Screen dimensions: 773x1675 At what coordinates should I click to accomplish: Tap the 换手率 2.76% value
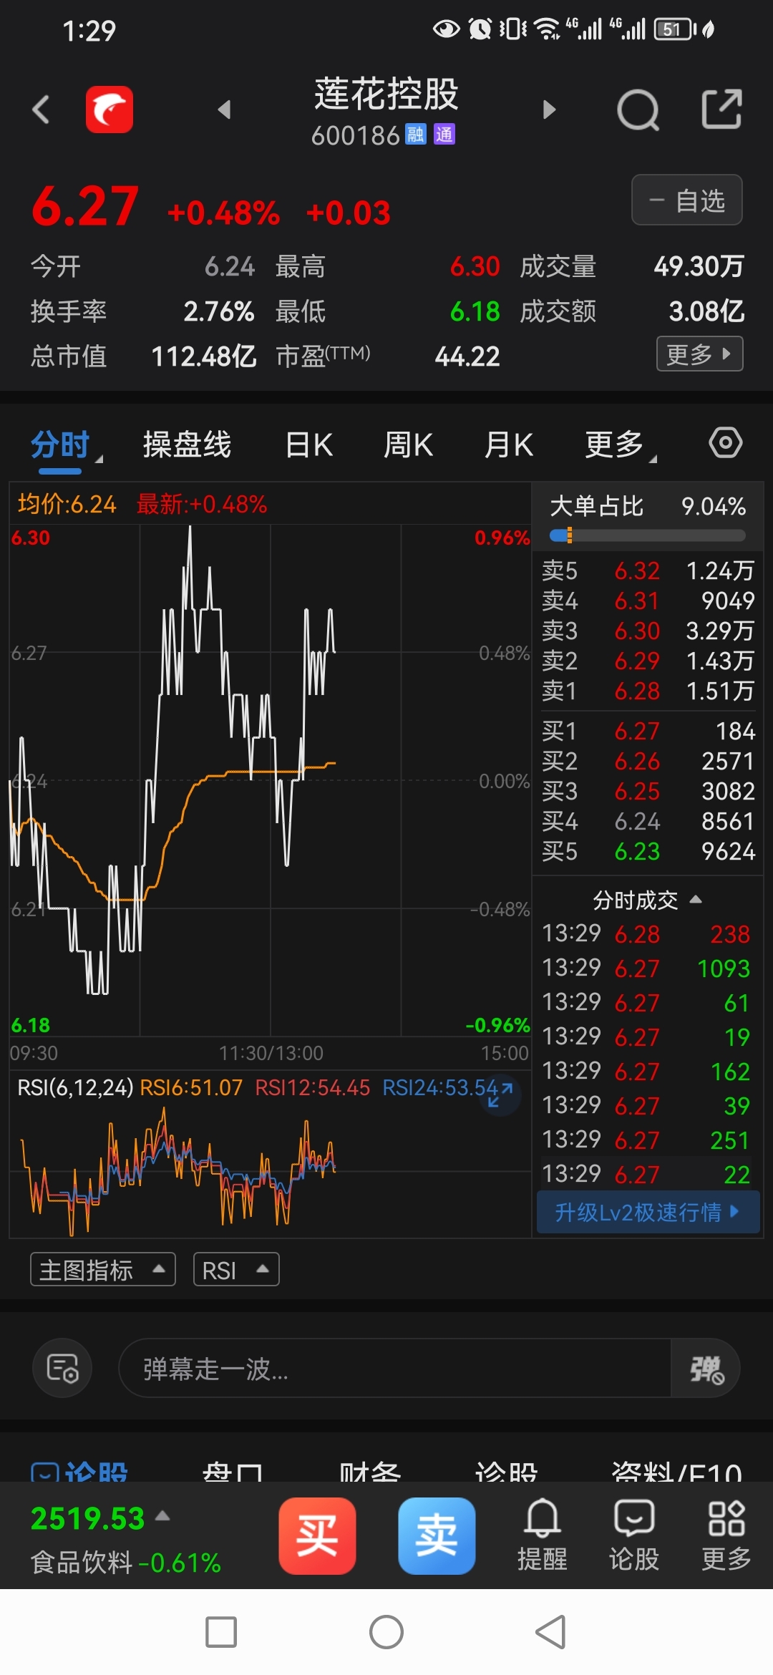219,311
